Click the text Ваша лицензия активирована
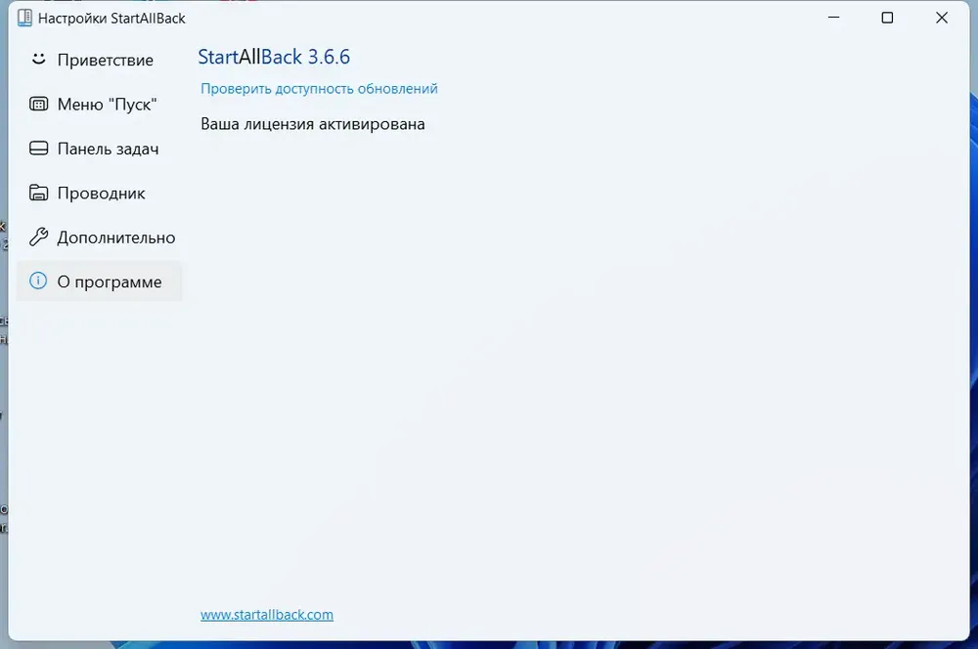The width and height of the screenshot is (978, 649). tap(313, 124)
